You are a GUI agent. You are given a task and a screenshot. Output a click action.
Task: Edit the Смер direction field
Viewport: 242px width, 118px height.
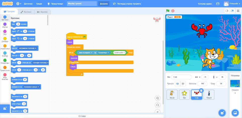[x=221, y=84]
